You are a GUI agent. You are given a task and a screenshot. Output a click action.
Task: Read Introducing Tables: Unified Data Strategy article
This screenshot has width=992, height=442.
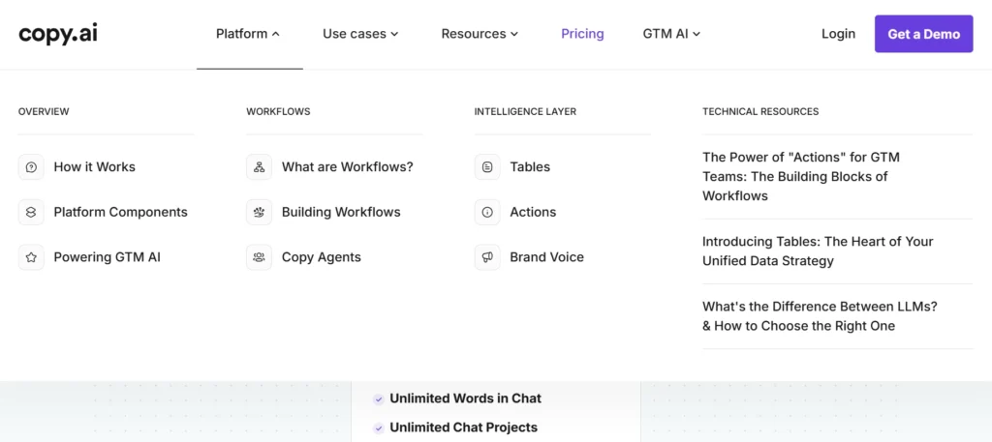[818, 251]
